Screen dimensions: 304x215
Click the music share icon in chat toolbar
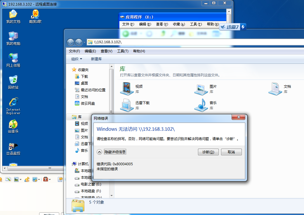coord(27,179)
